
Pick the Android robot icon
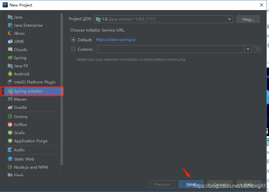[x=10, y=74]
